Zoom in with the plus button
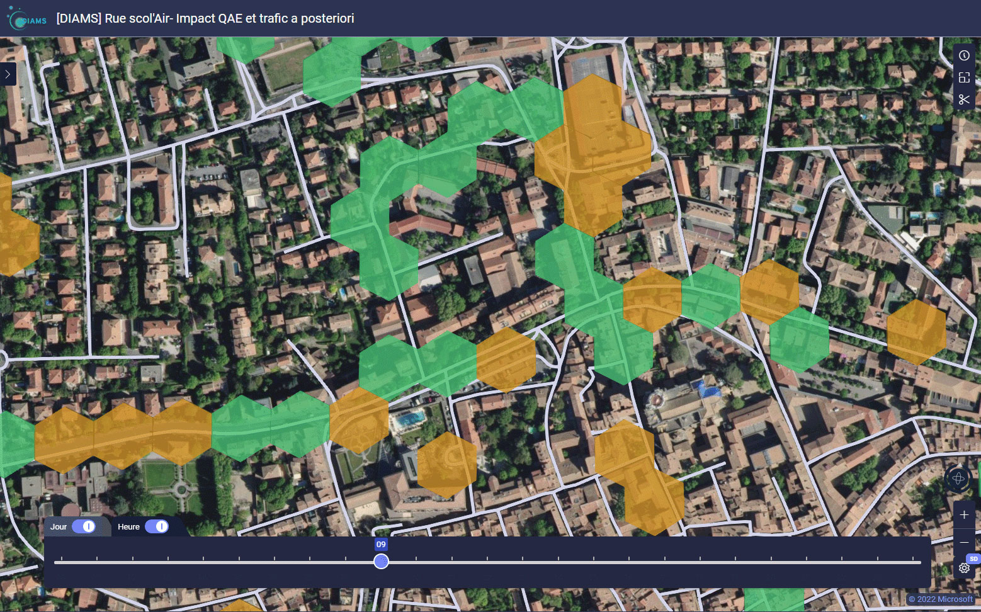Screen dimensions: 981x612 [x=964, y=515]
